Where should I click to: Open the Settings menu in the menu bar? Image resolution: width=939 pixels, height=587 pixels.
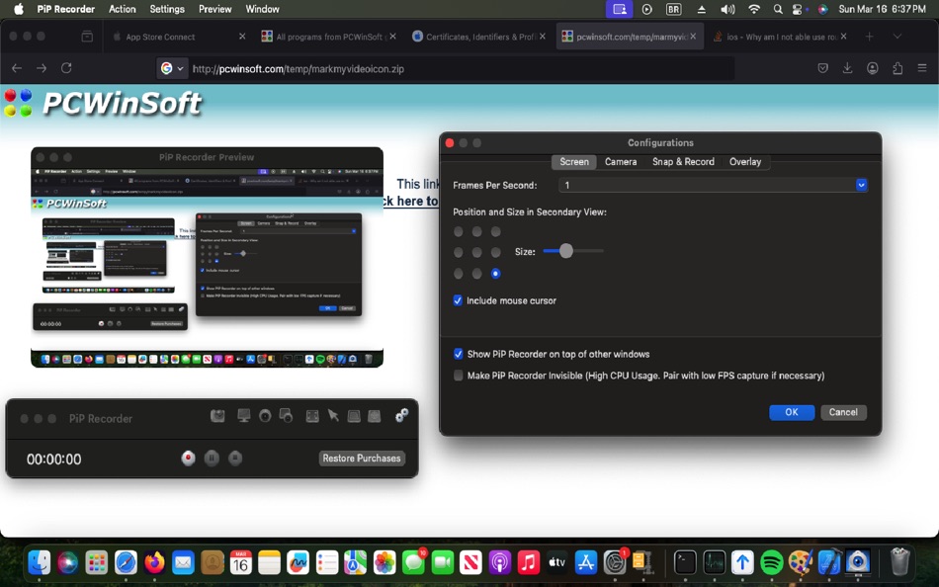167,9
